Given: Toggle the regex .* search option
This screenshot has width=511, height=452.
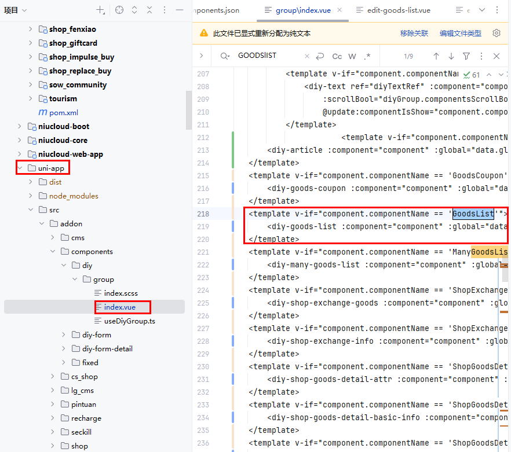Looking at the screenshot, I should (367, 56).
